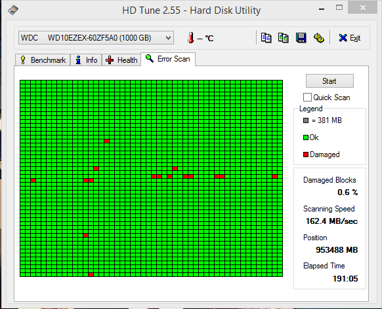Click the Start scan button

point(329,81)
